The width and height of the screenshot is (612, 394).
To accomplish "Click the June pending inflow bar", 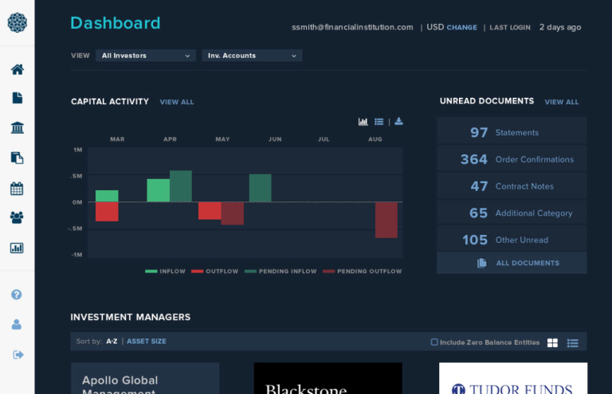I will [x=261, y=188].
